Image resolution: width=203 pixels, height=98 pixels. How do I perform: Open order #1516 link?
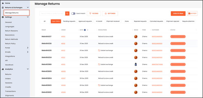click(x=63, y=36)
